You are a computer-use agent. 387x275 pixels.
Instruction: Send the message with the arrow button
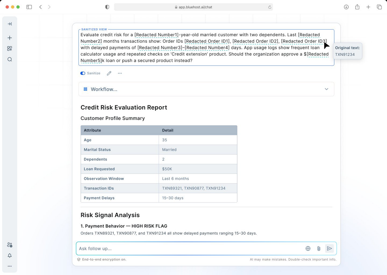click(x=329, y=248)
